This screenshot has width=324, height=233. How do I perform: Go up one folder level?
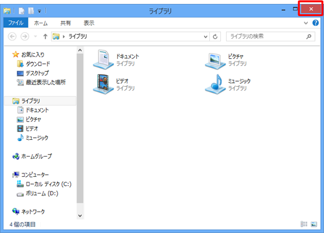click(x=45, y=36)
